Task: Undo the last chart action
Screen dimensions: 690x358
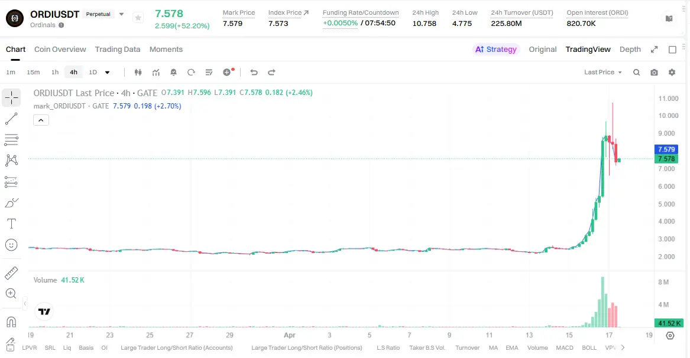Action: pos(254,73)
